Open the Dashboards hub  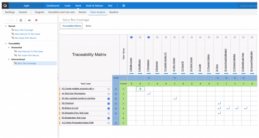(x=53, y=6)
